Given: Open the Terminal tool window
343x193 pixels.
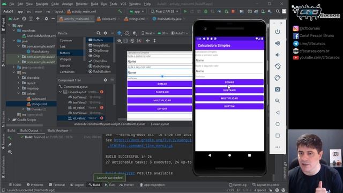Looking at the screenshot, I should click(x=57, y=185).
